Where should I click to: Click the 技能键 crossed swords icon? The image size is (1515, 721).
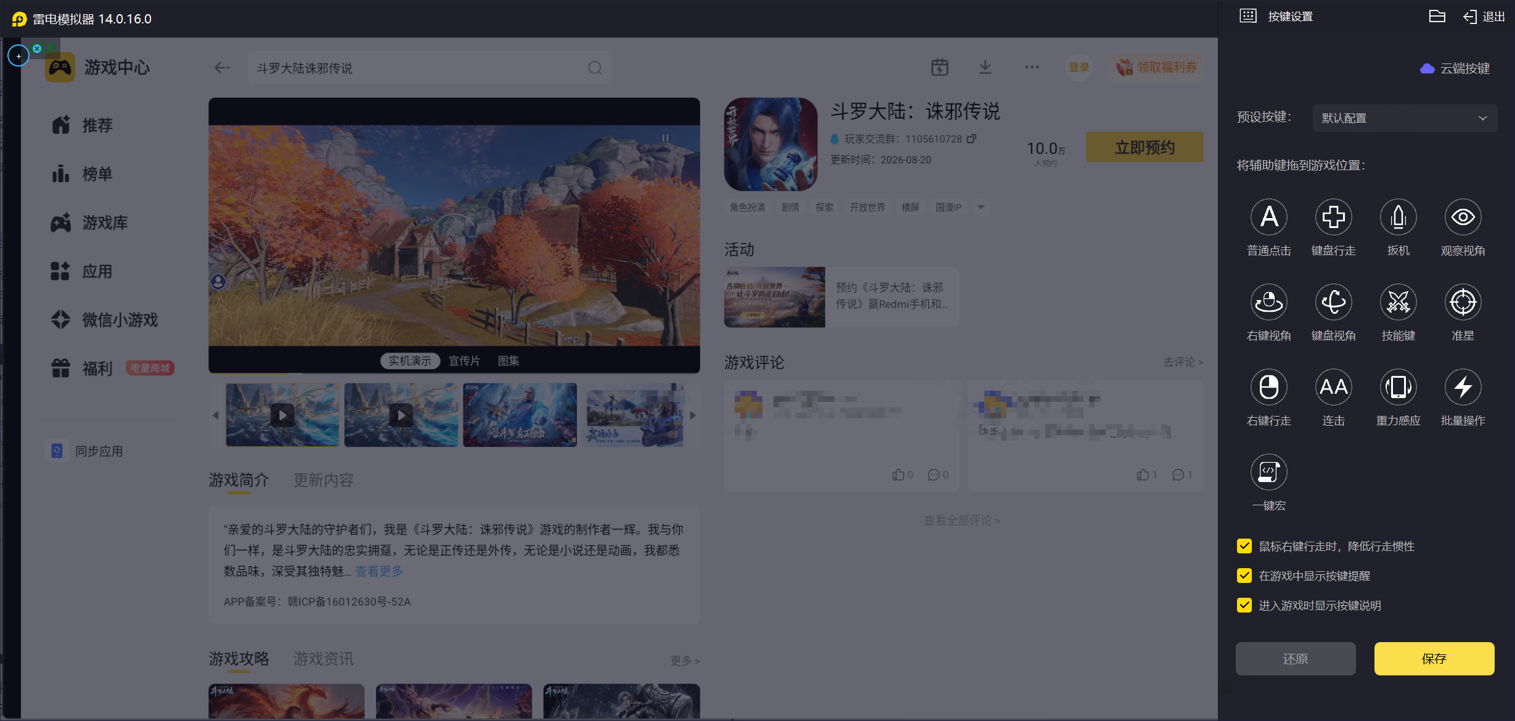pyautogui.click(x=1398, y=302)
